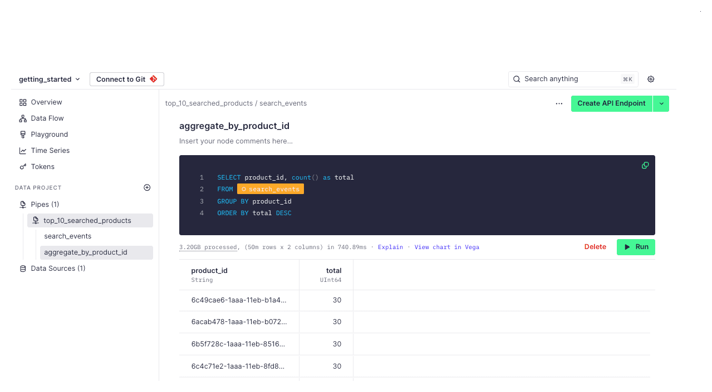Click the Time Series chart icon
Viewport: 712px width, 392px height.
23,151
